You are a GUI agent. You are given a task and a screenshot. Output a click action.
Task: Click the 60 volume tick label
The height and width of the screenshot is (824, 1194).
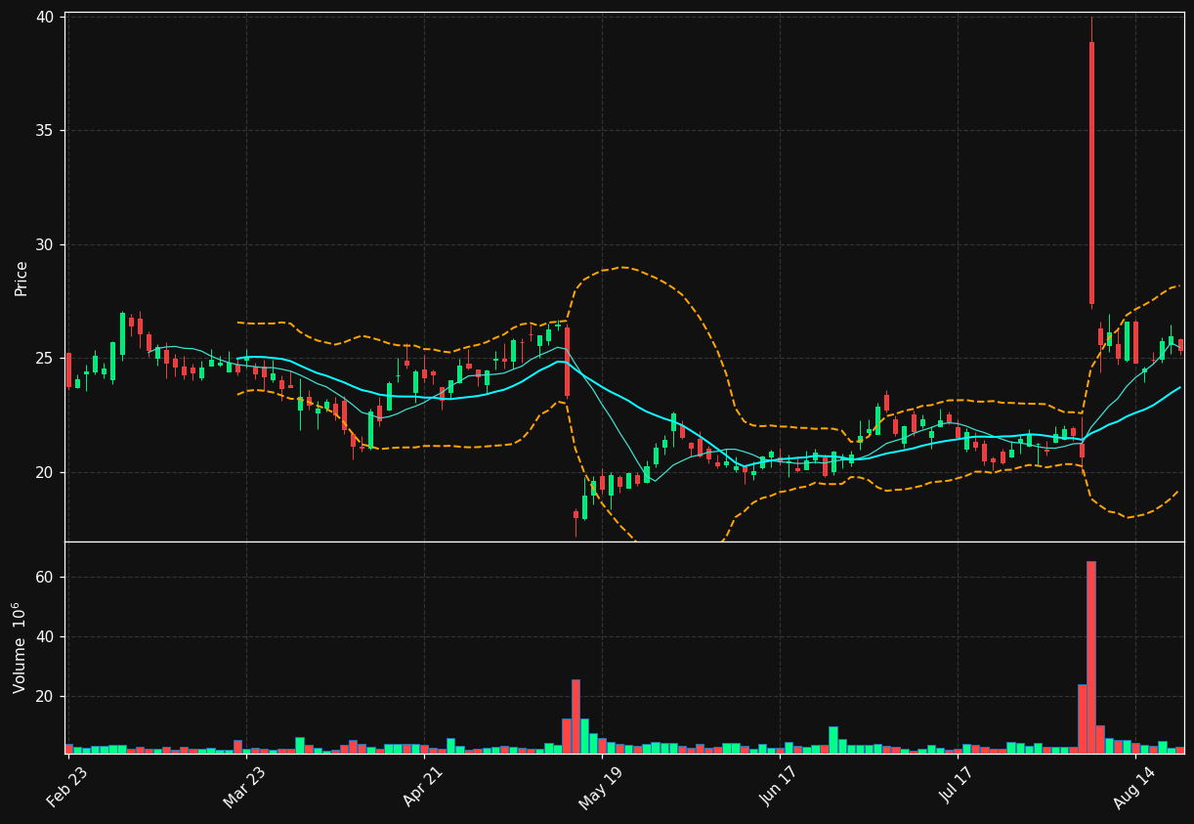[46, 578]
